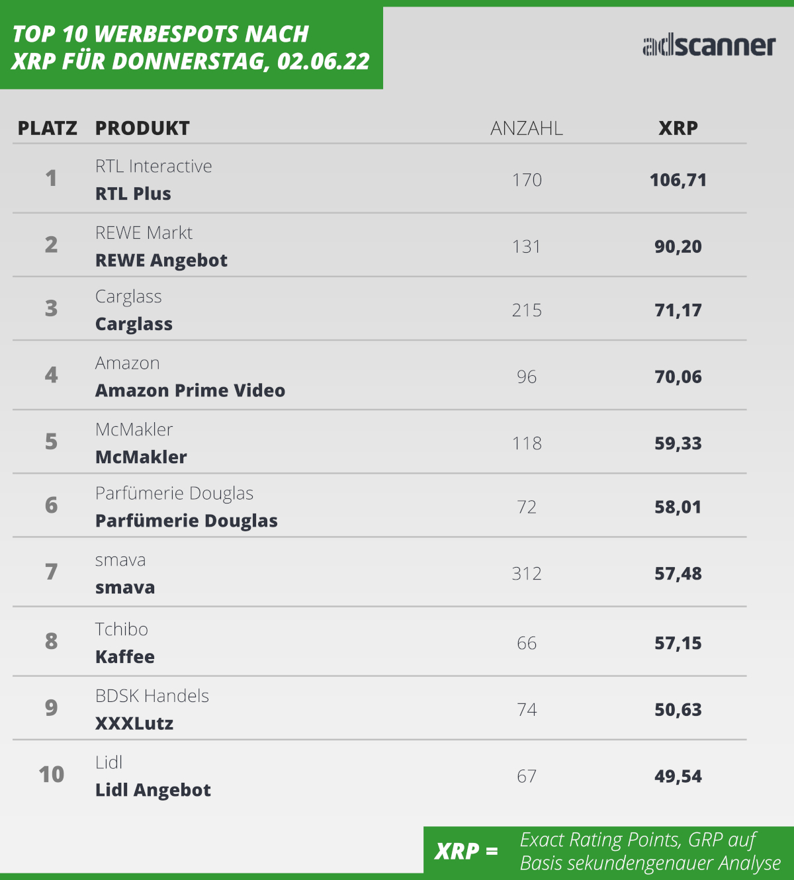Image resolution: width=794 pixels, height=880 pixels.
Task: Click the XRP column header
Action: pyautogui.click(x=678, y=128)
